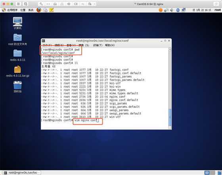Open VM settings wrench icon
The height and width of the screenshot is (175, 222).
[x=41, y=4]
